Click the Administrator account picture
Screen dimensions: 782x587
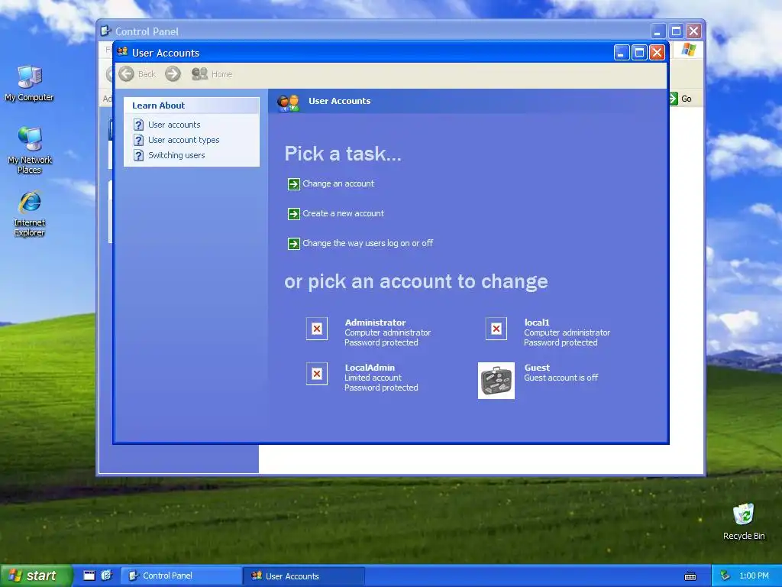pyautogui.click(x=317, y=329)
